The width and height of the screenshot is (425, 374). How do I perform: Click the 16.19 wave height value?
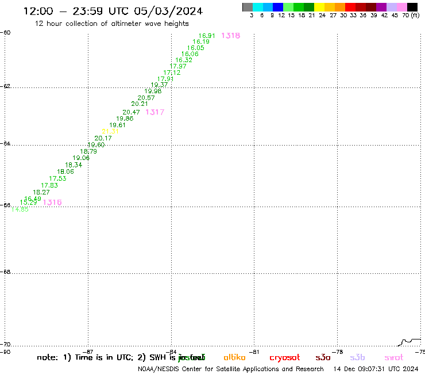click(201, 42)
